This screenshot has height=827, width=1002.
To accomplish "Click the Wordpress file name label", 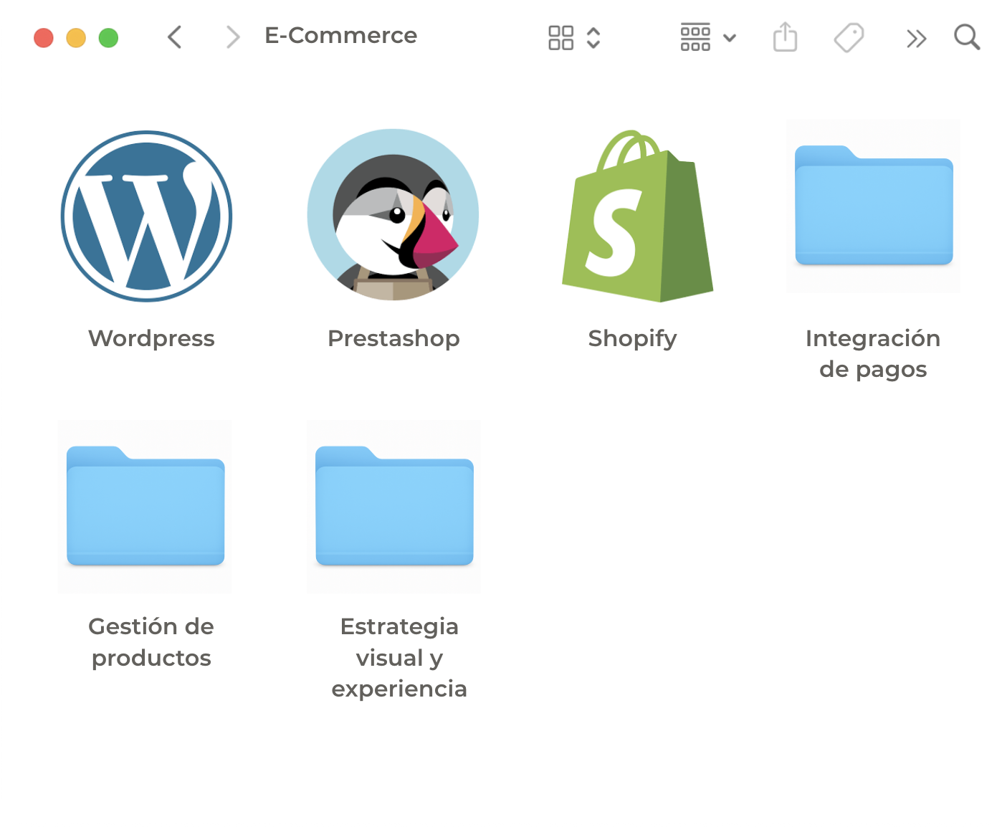I will (x=151, y=338).
